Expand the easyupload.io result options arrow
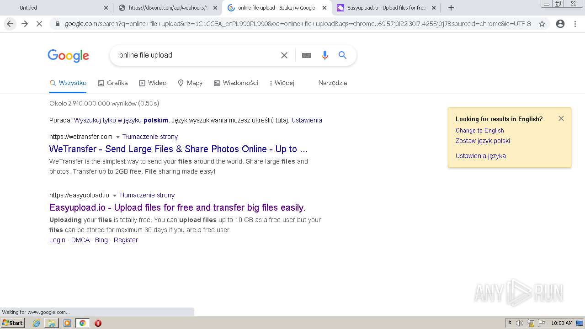 pos(115,196)
